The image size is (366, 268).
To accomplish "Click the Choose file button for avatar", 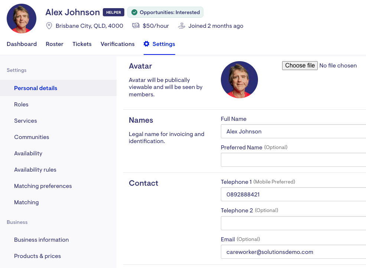I will tap(300, 66).
